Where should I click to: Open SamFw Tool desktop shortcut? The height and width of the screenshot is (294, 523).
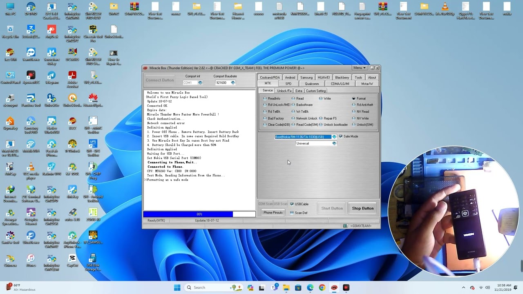10,238
